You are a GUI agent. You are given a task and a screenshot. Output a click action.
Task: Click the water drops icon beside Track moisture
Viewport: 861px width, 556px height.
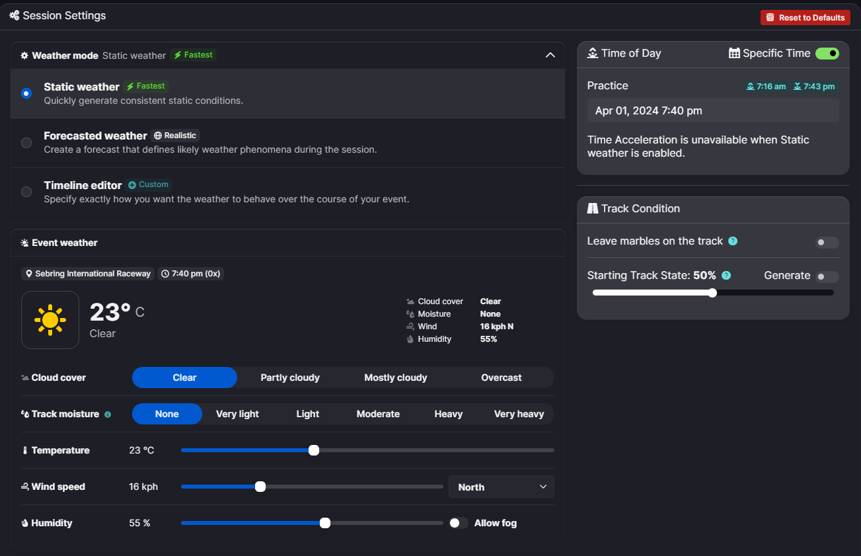[x=25, y=415]
